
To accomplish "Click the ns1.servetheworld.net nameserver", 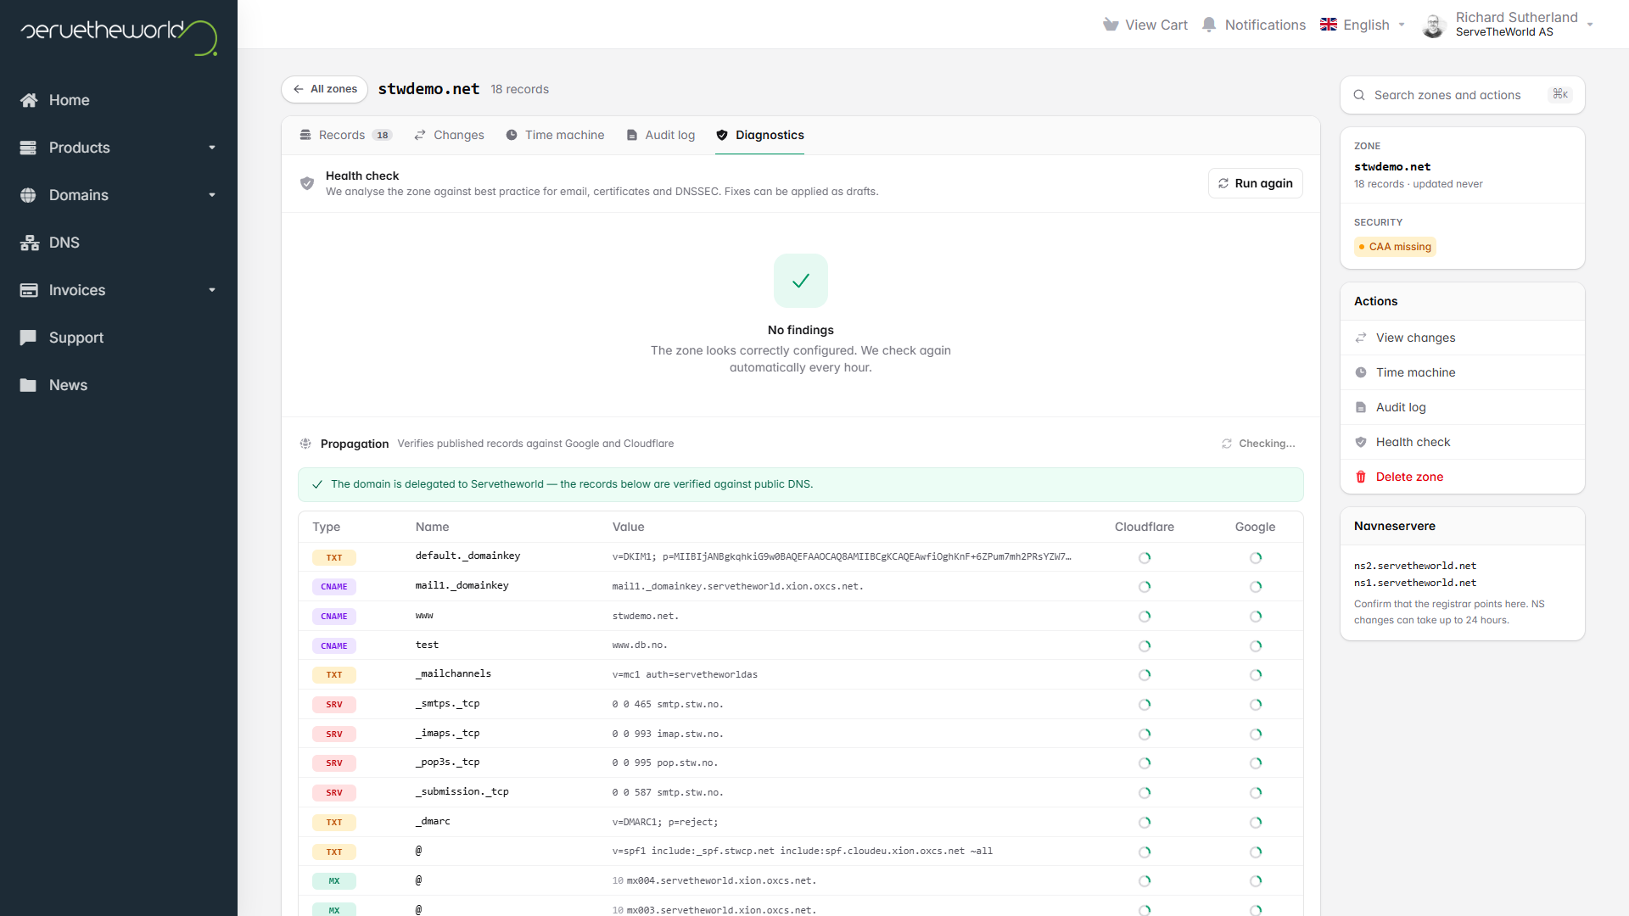I will coord(1415,583).
